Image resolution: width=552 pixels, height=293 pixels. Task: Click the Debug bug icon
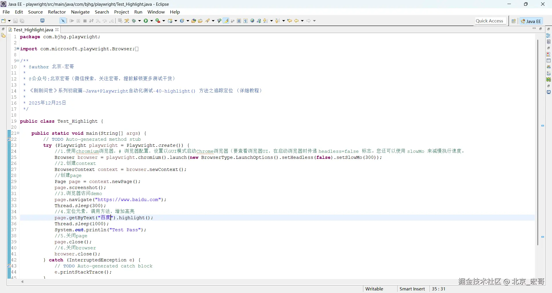pyautogui.click(x=134, y=21)
